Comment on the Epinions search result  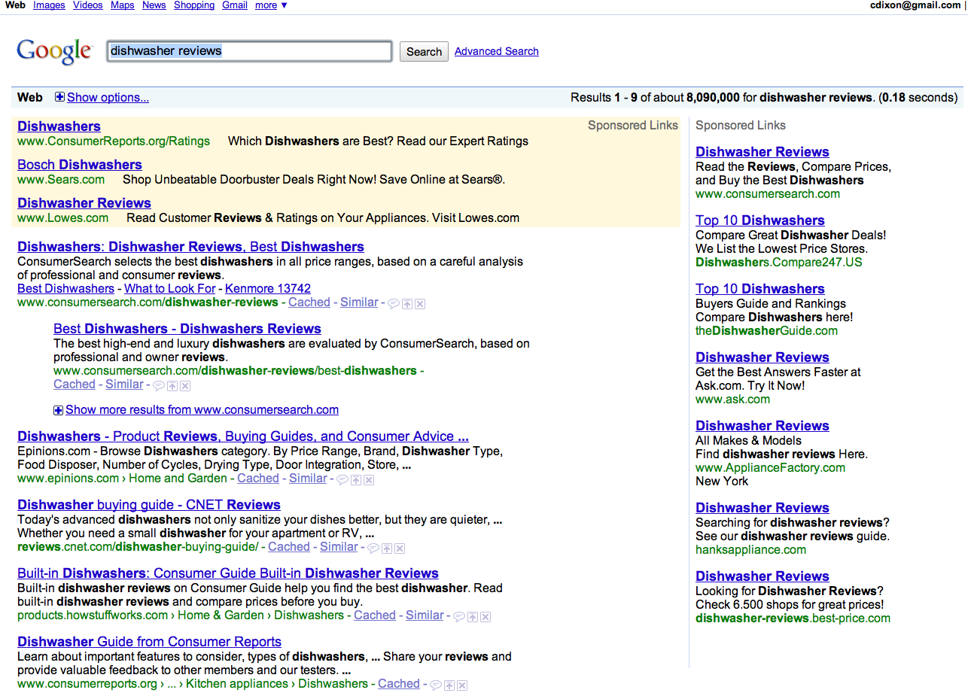click(342, 479)
